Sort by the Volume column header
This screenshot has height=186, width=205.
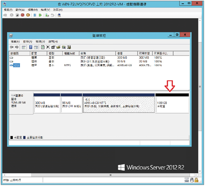(20, 53)
